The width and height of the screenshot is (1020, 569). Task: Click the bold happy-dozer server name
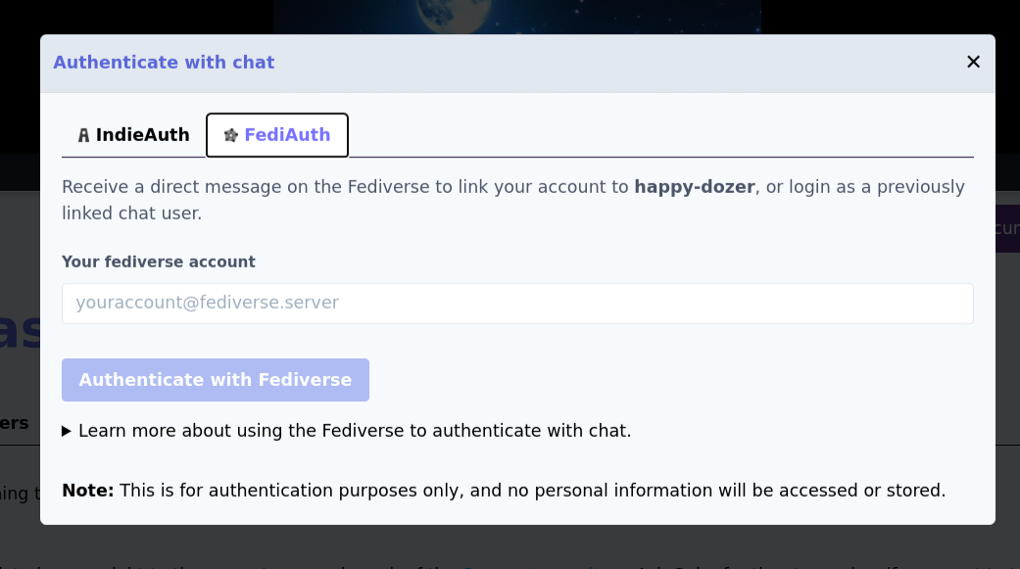point(694,187)
